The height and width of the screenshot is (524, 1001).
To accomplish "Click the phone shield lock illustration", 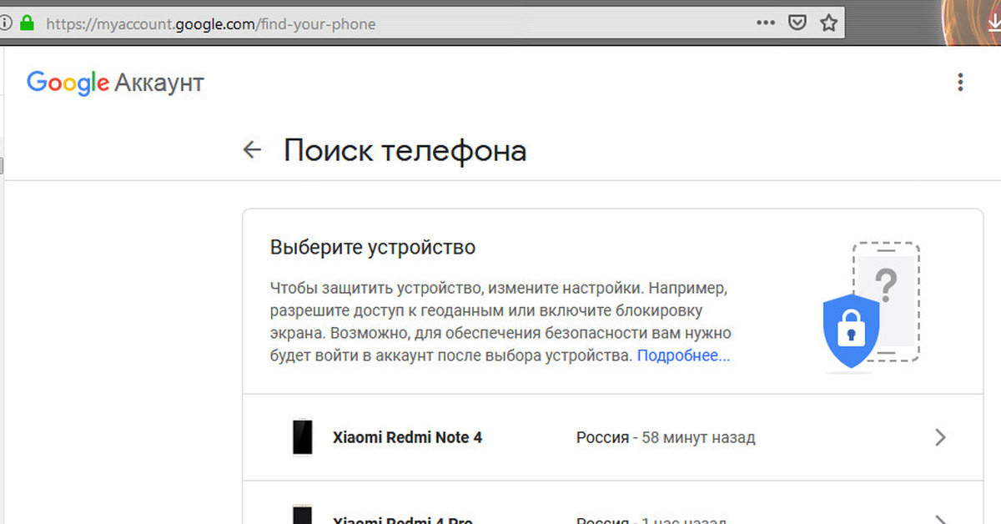I will [x=871, y=306].
